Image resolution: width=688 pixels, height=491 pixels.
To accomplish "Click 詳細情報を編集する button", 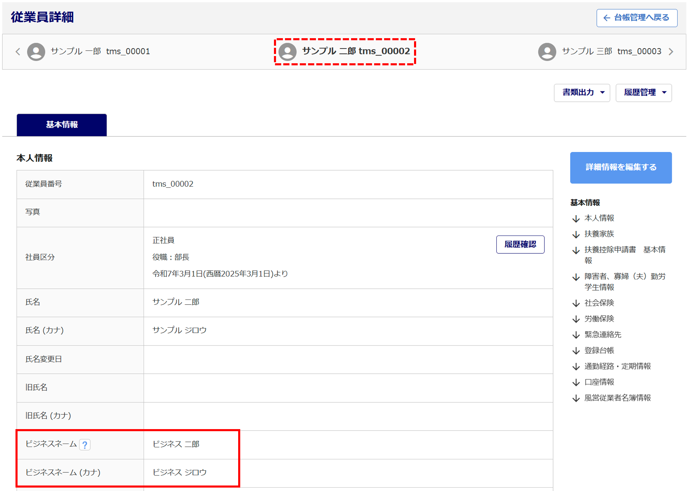I will point(621,167).
